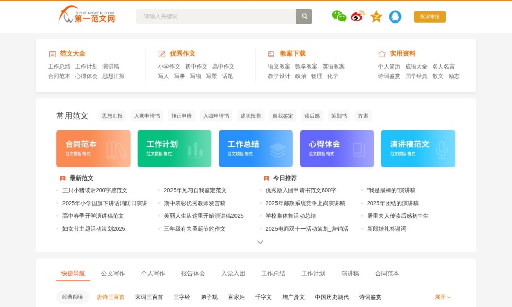Open the blue 工作总结 template card
The image size is (512, 307).
[x=255, y=149]
